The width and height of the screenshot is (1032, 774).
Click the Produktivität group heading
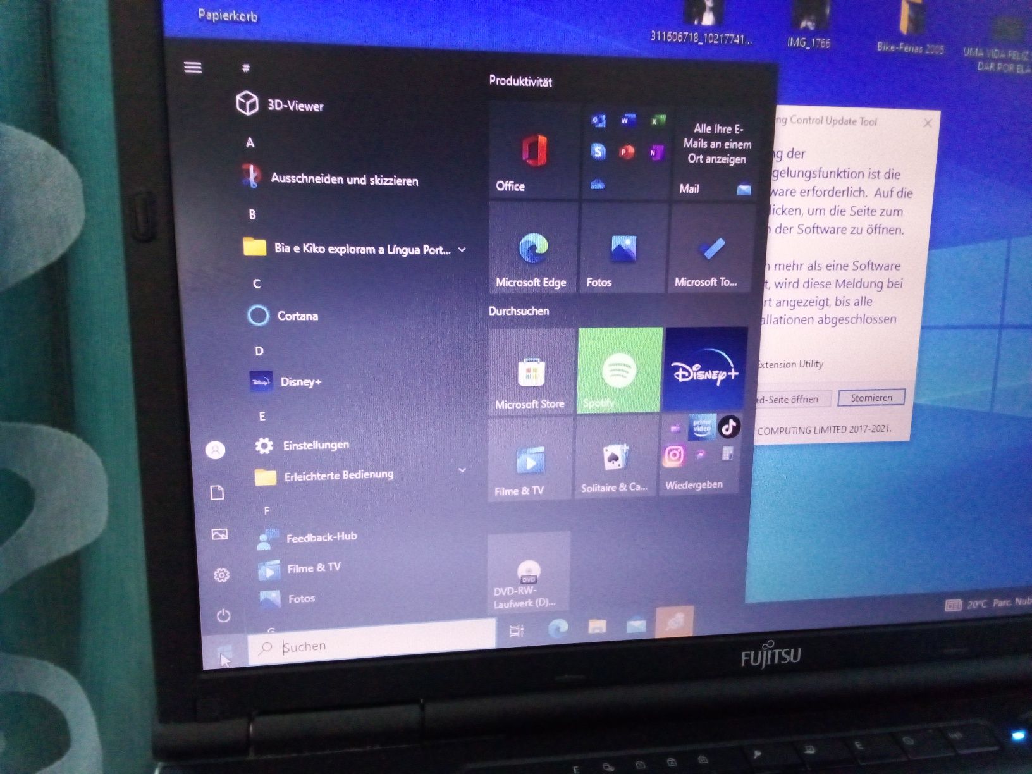coord(520,81)
